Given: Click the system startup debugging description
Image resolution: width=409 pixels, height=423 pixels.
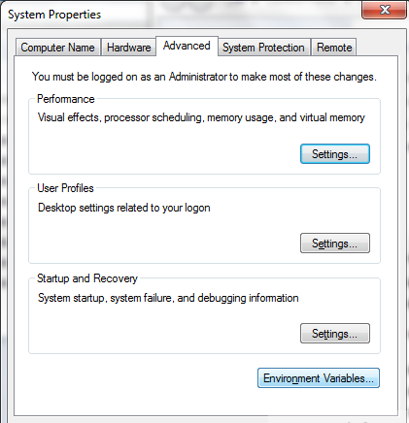Looking at the screenshot, I should [x=168, y=298].
